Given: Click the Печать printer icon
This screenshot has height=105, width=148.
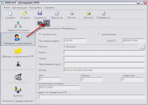Looking at the screenshot, I should click(72, 13).
